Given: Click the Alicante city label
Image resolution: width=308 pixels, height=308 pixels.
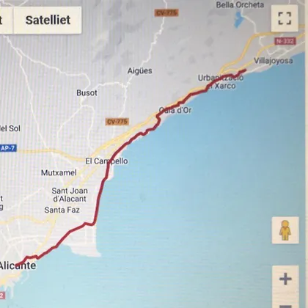Looking at the screenshot, I should (x=18, y=265).
